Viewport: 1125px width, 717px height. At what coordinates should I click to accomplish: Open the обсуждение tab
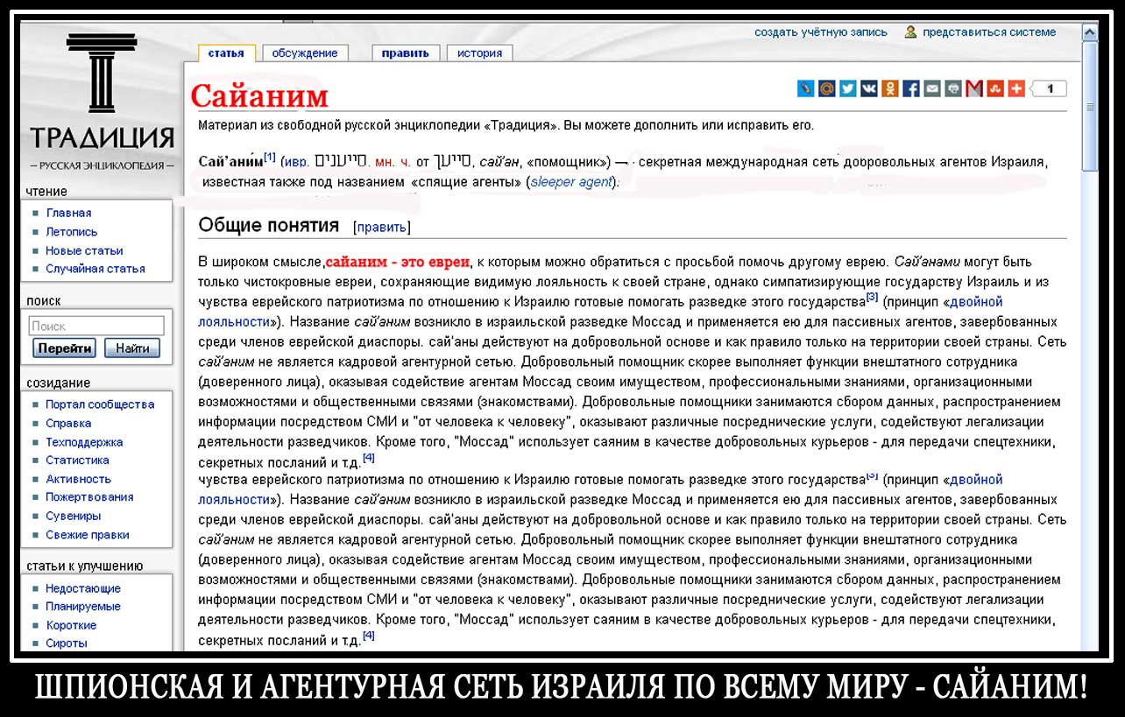[x=305, y=53]
